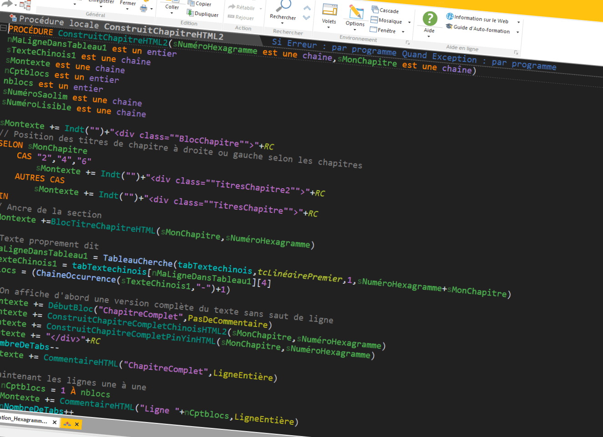Click the printer icon in Général group
Image resolution: width=603 pixels, height=437 pixels.
[143, 8]
